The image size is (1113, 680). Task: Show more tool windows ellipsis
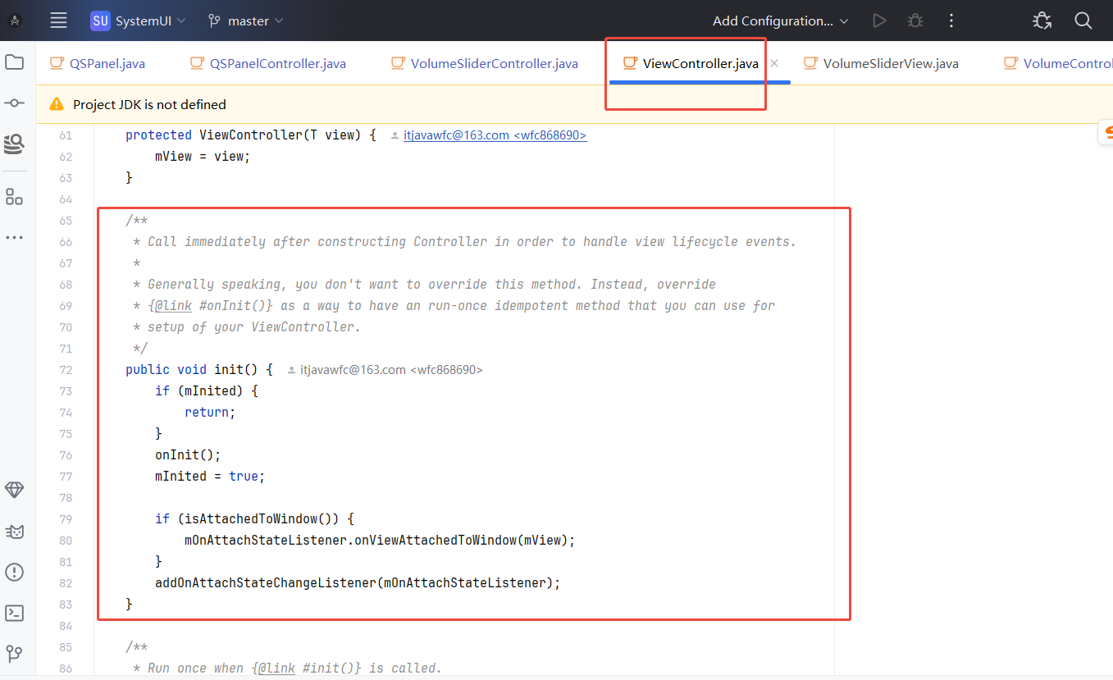(x=14, y=238)
